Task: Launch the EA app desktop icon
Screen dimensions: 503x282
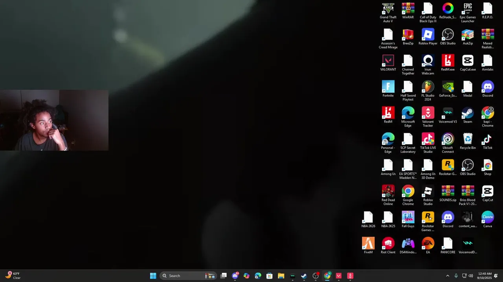Action: 428,246
